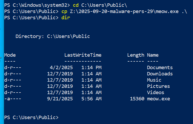This screenshot has width=193, height=124.
Task: Click the 4/2/2025 date entry
Action: 61,68
